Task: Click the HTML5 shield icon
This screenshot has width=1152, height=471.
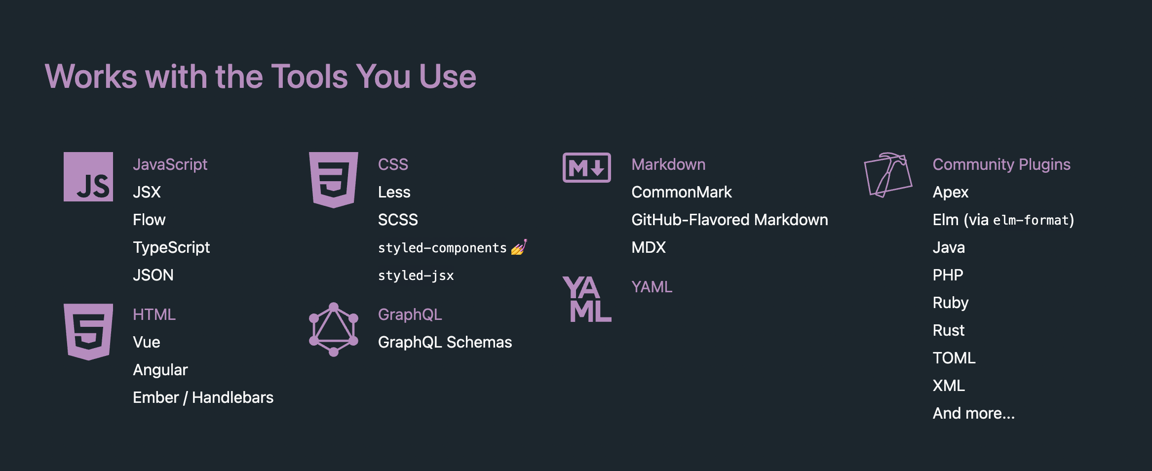Action: point(88,332)
